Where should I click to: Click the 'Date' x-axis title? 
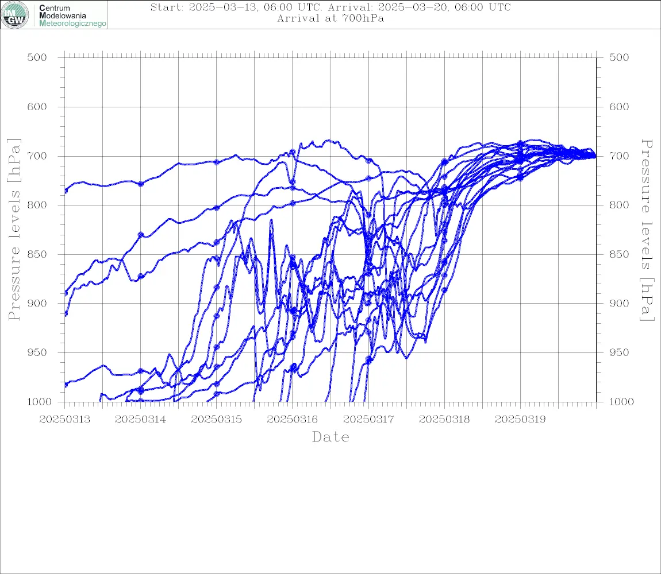pos(330,437)
